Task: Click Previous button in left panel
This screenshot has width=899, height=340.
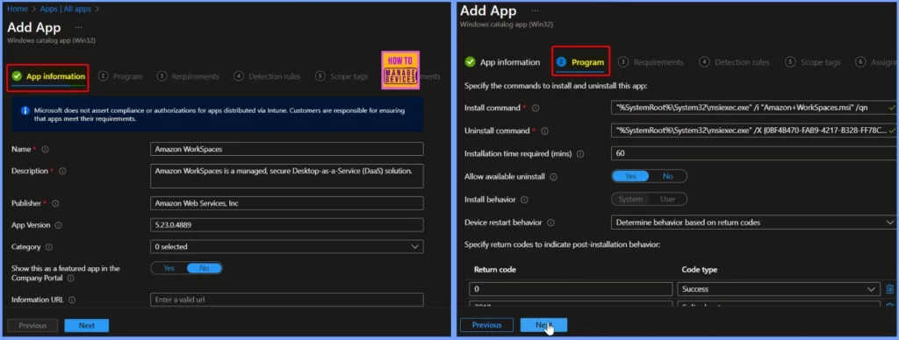Action: click(32, 326)
